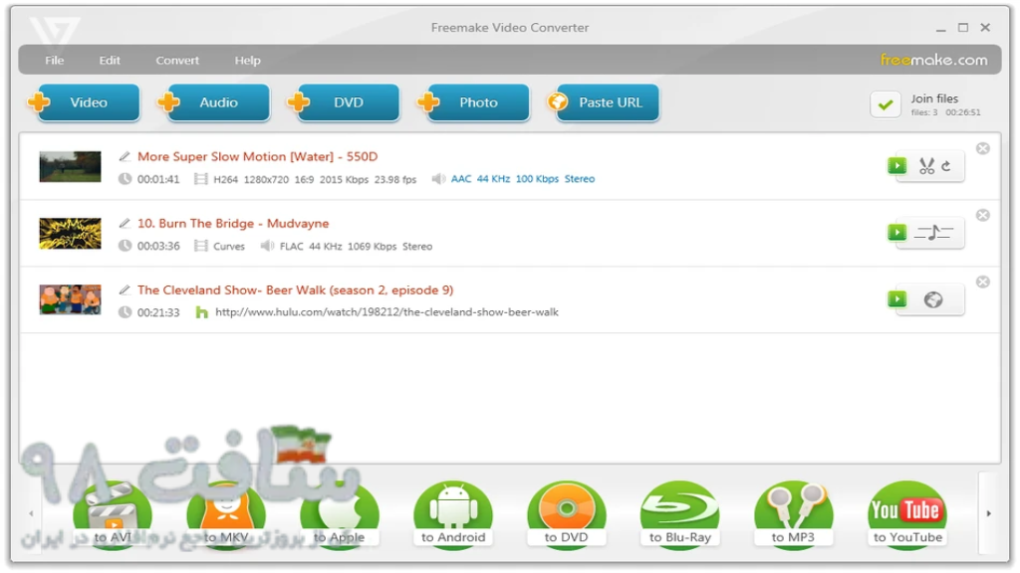Screen dimensions: 1020x573
Task: Click the AAC 44 KHz audio track link
Action: pyautogui.click(x=522, y=179)
